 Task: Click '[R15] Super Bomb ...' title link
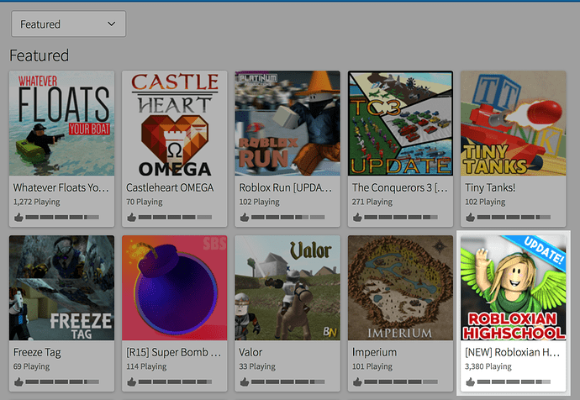[173, 352]
